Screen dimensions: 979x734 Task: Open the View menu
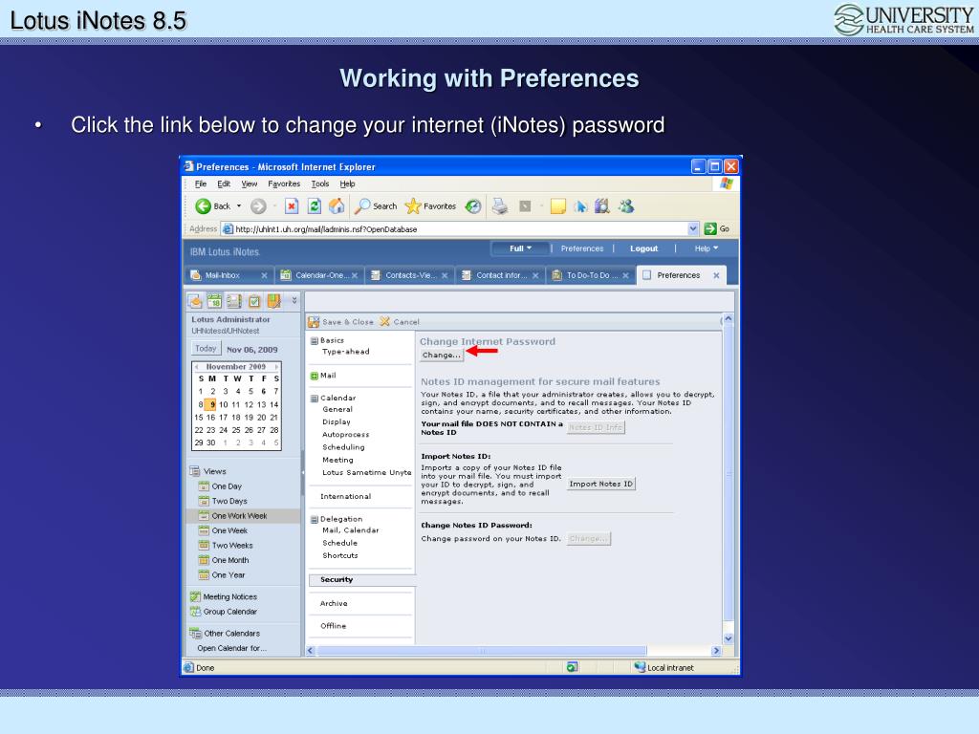tap(250, 184)
